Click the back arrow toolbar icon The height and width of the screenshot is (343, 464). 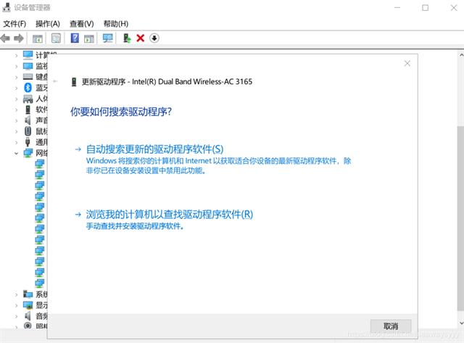[5, 38]
